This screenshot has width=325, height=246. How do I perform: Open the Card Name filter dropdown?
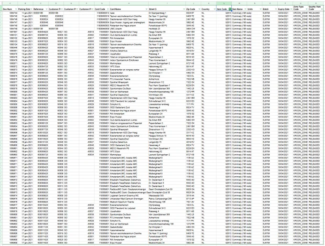click(x=147, y=9)
